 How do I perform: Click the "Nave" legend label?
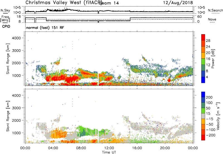point(212,19)
